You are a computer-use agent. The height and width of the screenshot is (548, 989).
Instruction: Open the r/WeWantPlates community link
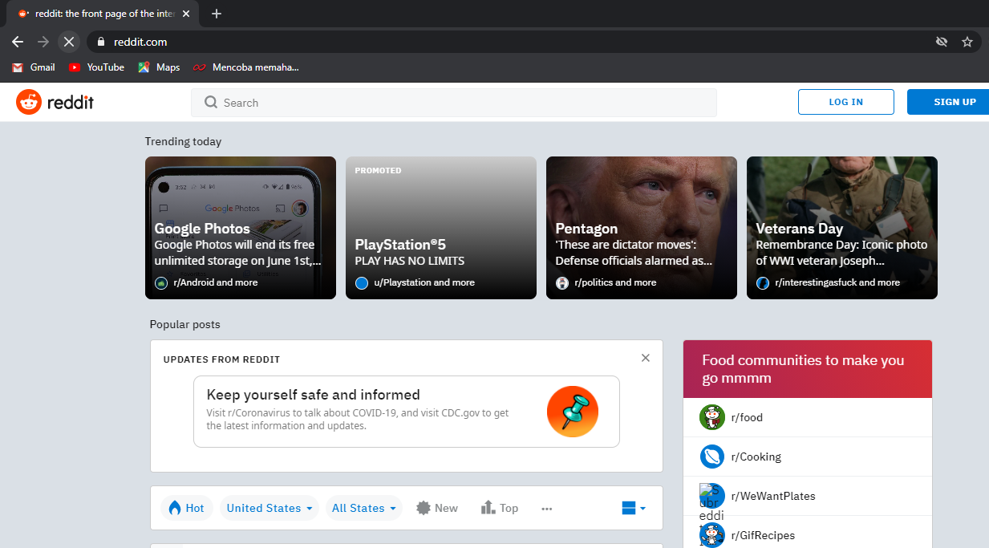tap(772, 496)
